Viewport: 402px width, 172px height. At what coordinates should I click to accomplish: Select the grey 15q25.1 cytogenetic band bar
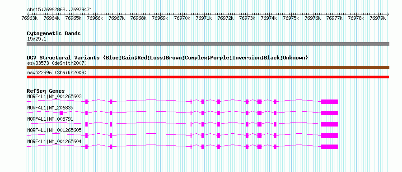208,44
